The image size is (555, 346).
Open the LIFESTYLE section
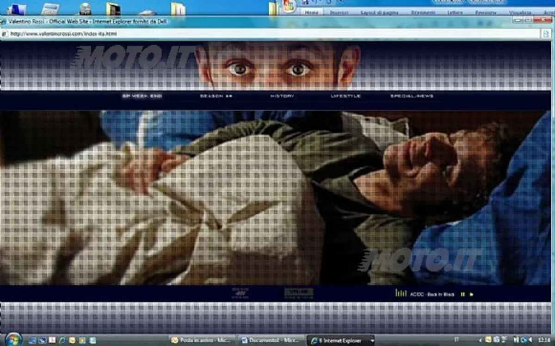(x=345, y=96)
